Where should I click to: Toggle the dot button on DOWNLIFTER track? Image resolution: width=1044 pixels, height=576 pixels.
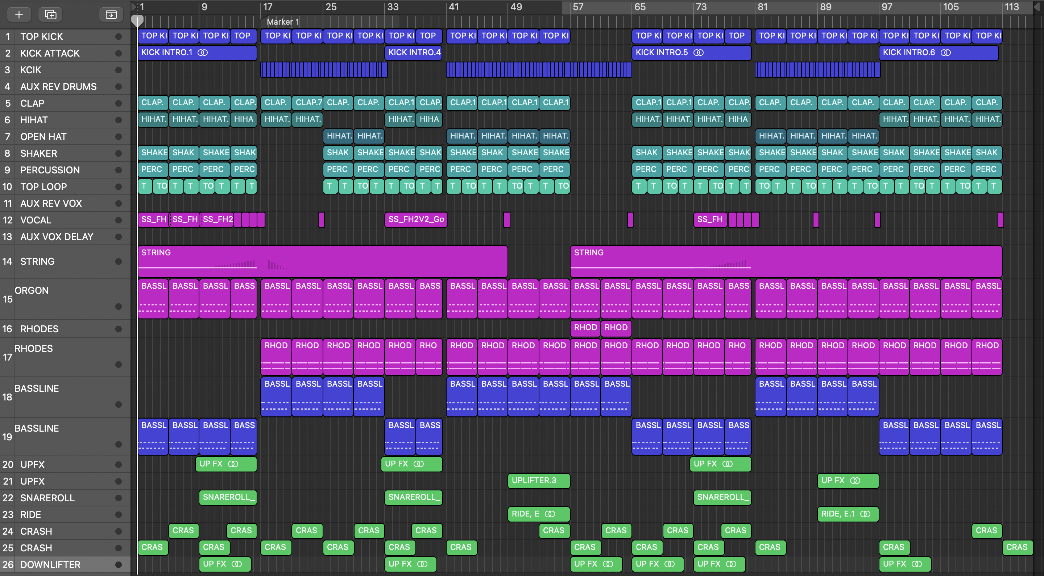(x=118, y=565)
